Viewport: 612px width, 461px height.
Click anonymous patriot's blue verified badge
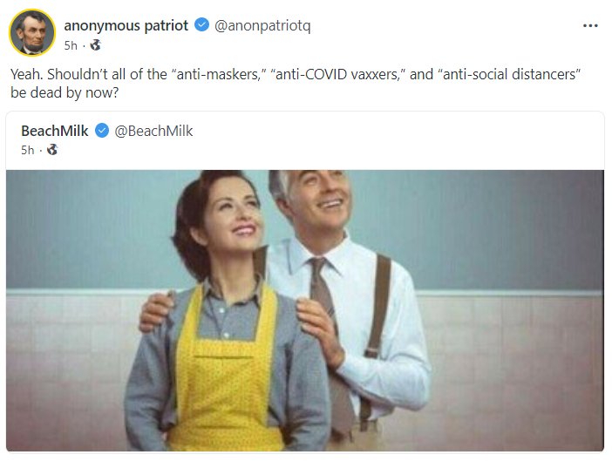(201, 25)
